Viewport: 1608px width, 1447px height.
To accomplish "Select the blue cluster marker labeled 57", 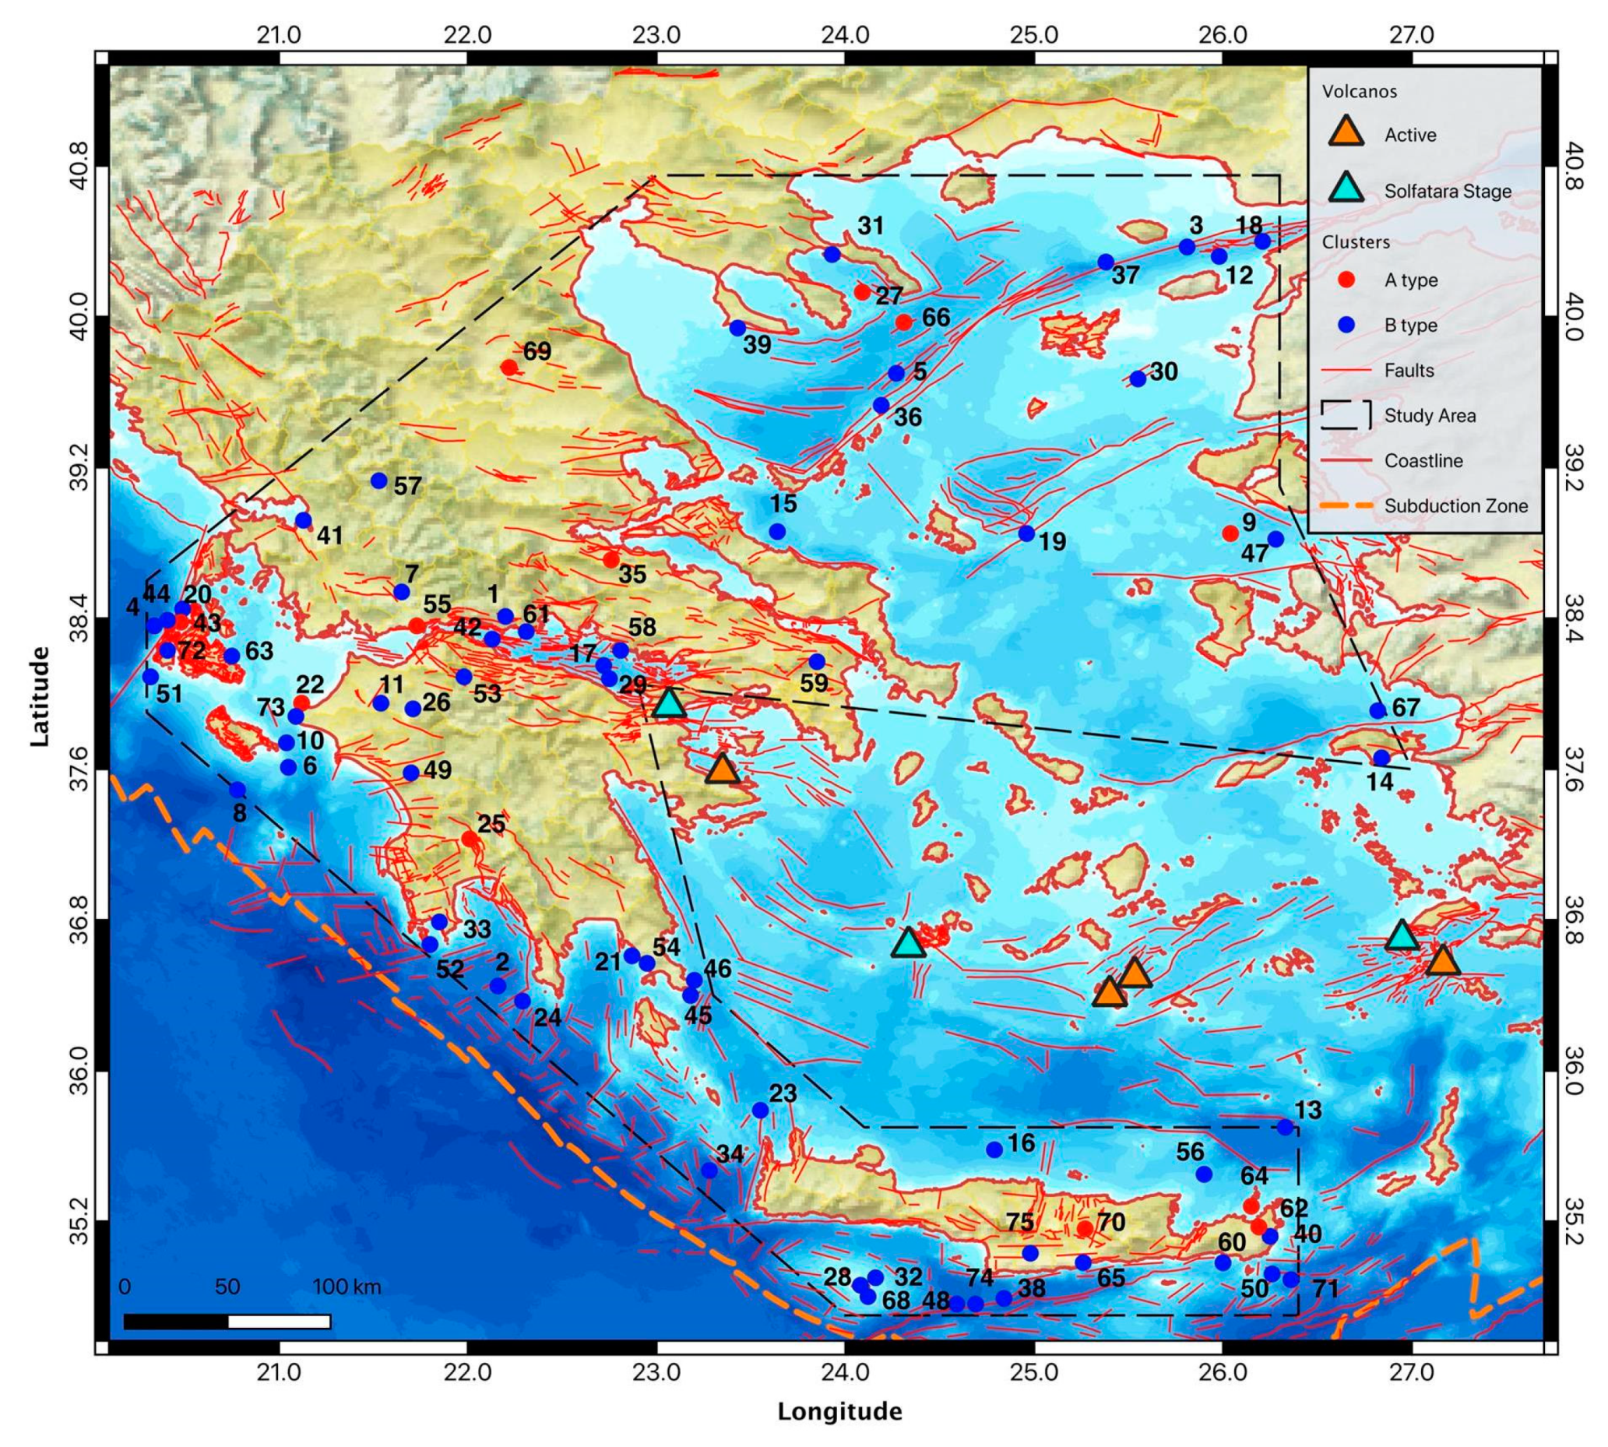I will click(x=379, y=481).
